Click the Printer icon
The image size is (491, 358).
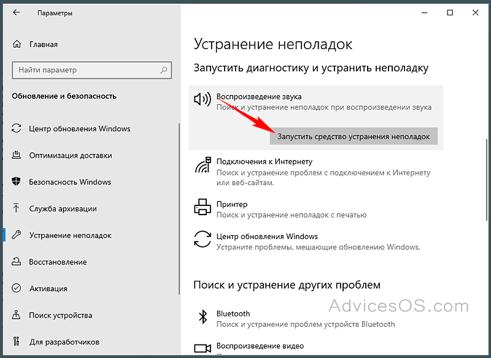pyautogui.click(x=203, y=207)
